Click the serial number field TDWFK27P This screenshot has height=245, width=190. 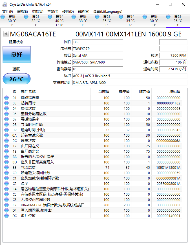97,49
